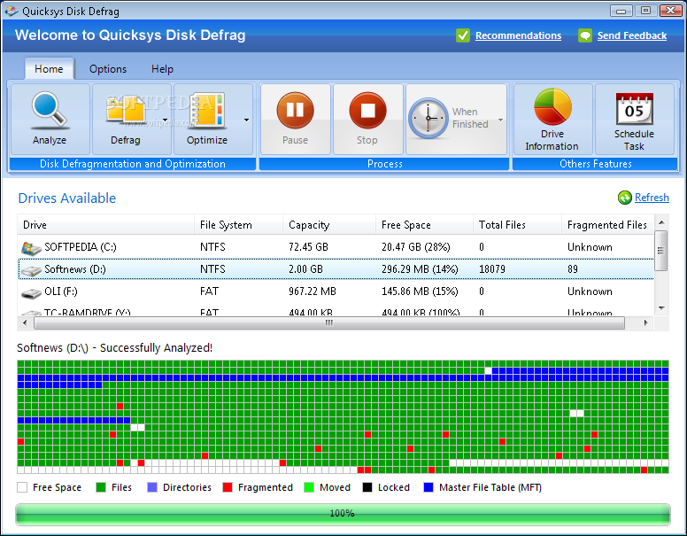Click the drive list horizontal scrollbar thumb
Screen dimensions: 687x536
click(x=329, y=322)
